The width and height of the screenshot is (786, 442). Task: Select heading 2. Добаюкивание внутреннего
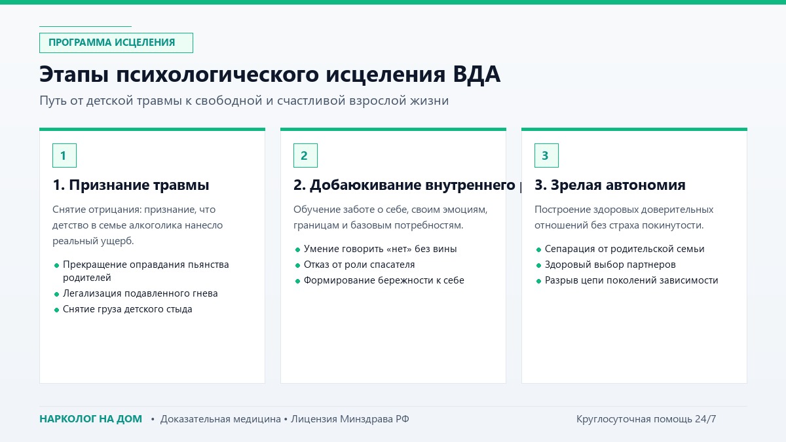point(407,185)
